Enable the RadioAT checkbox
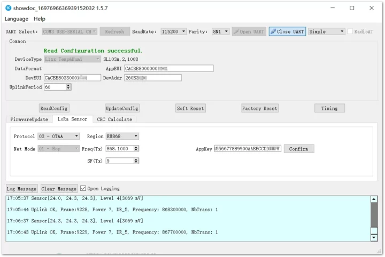 coord(350,31)
